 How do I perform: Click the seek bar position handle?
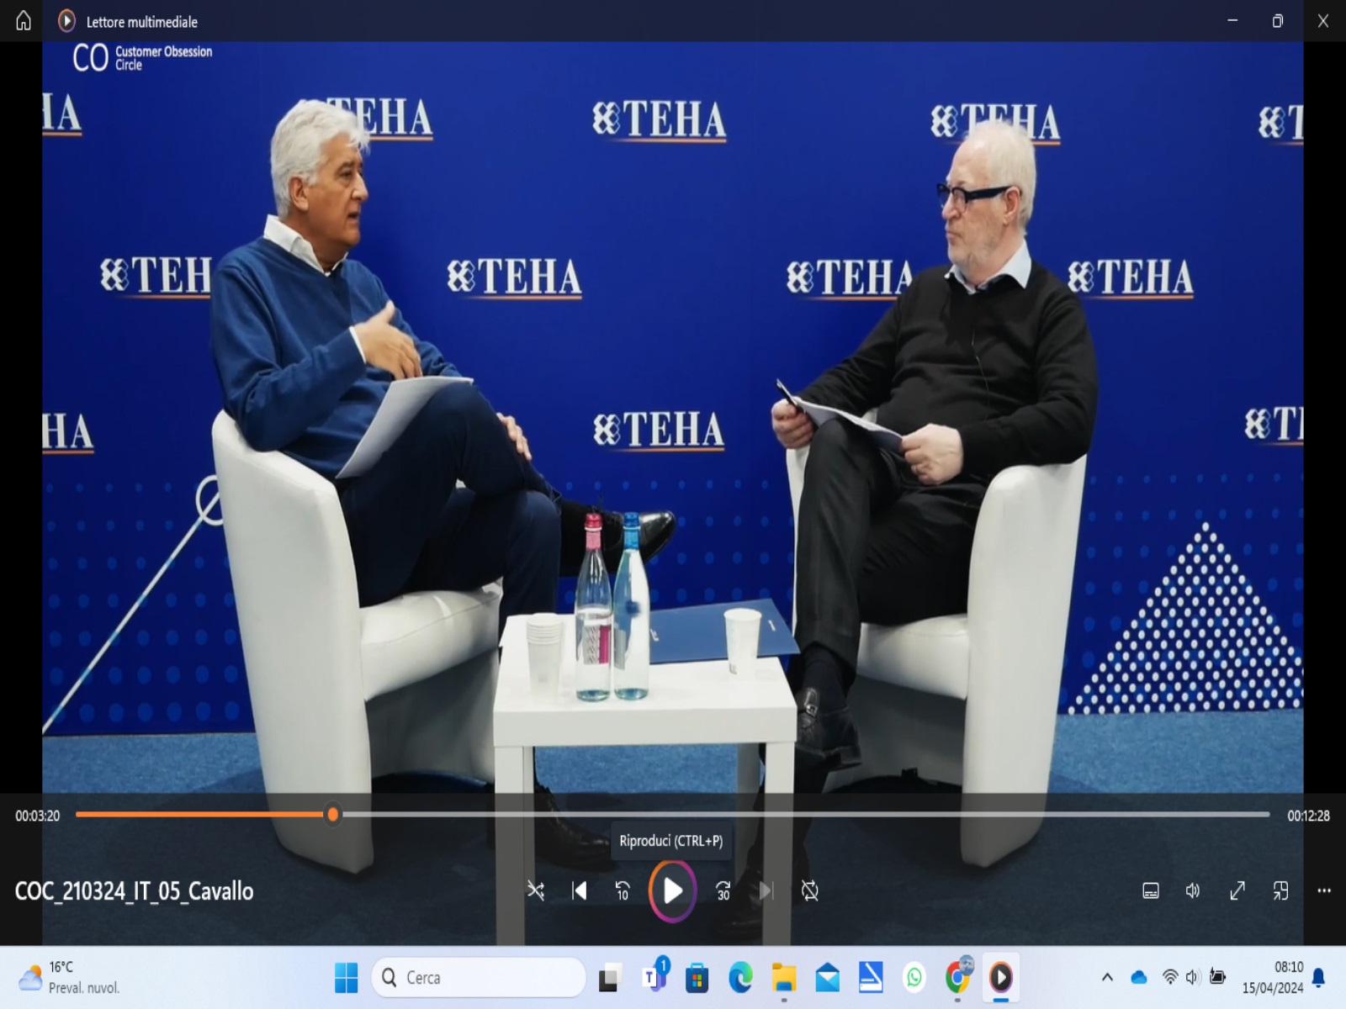[333, 814]
